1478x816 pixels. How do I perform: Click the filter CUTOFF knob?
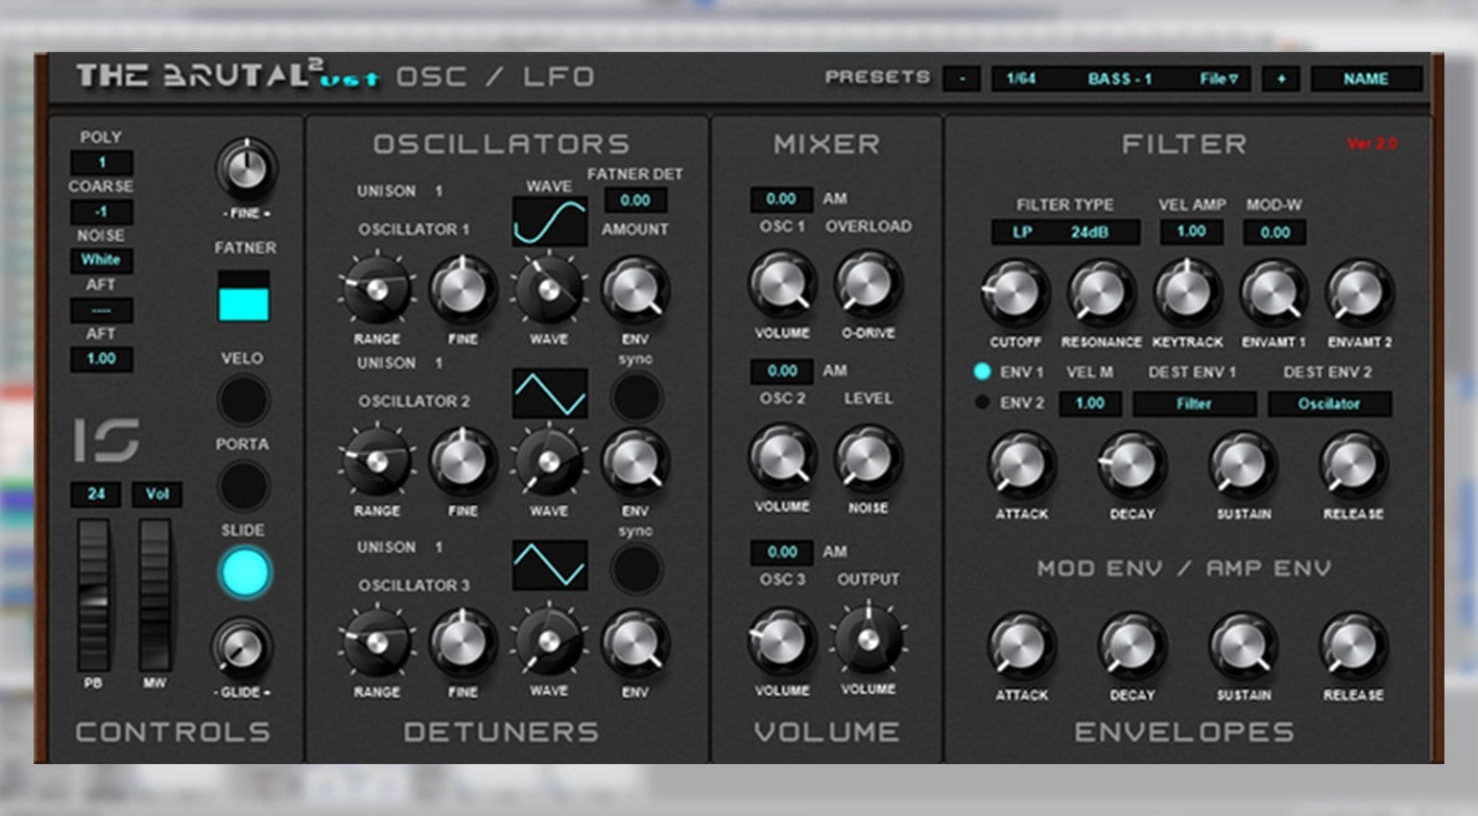tap(1014, 293)
